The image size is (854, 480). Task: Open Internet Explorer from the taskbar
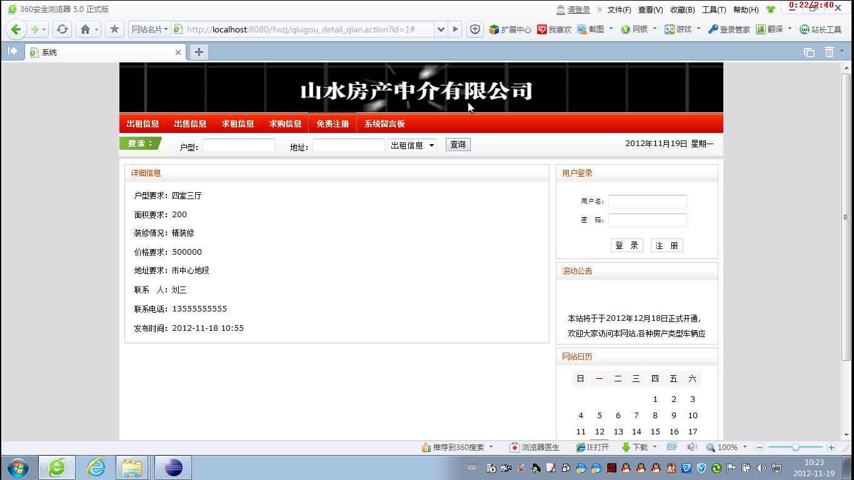96,467
